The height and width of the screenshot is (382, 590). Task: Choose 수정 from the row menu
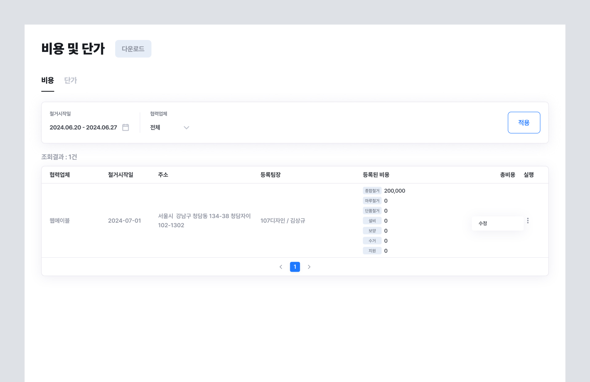[483, 223]
